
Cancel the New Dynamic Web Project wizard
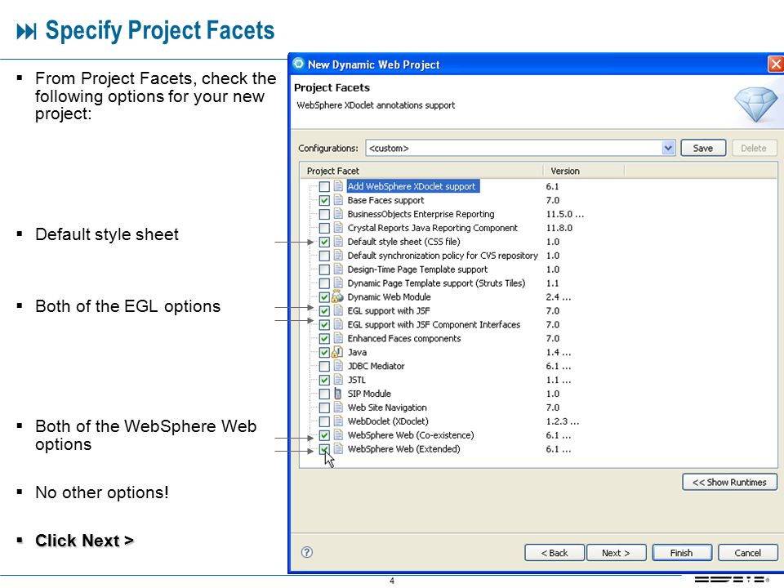(747, 553)
